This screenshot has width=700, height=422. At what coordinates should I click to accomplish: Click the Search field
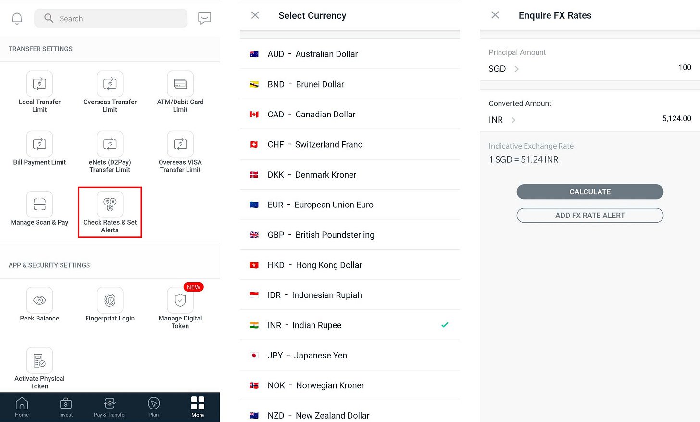coord(111,18)
